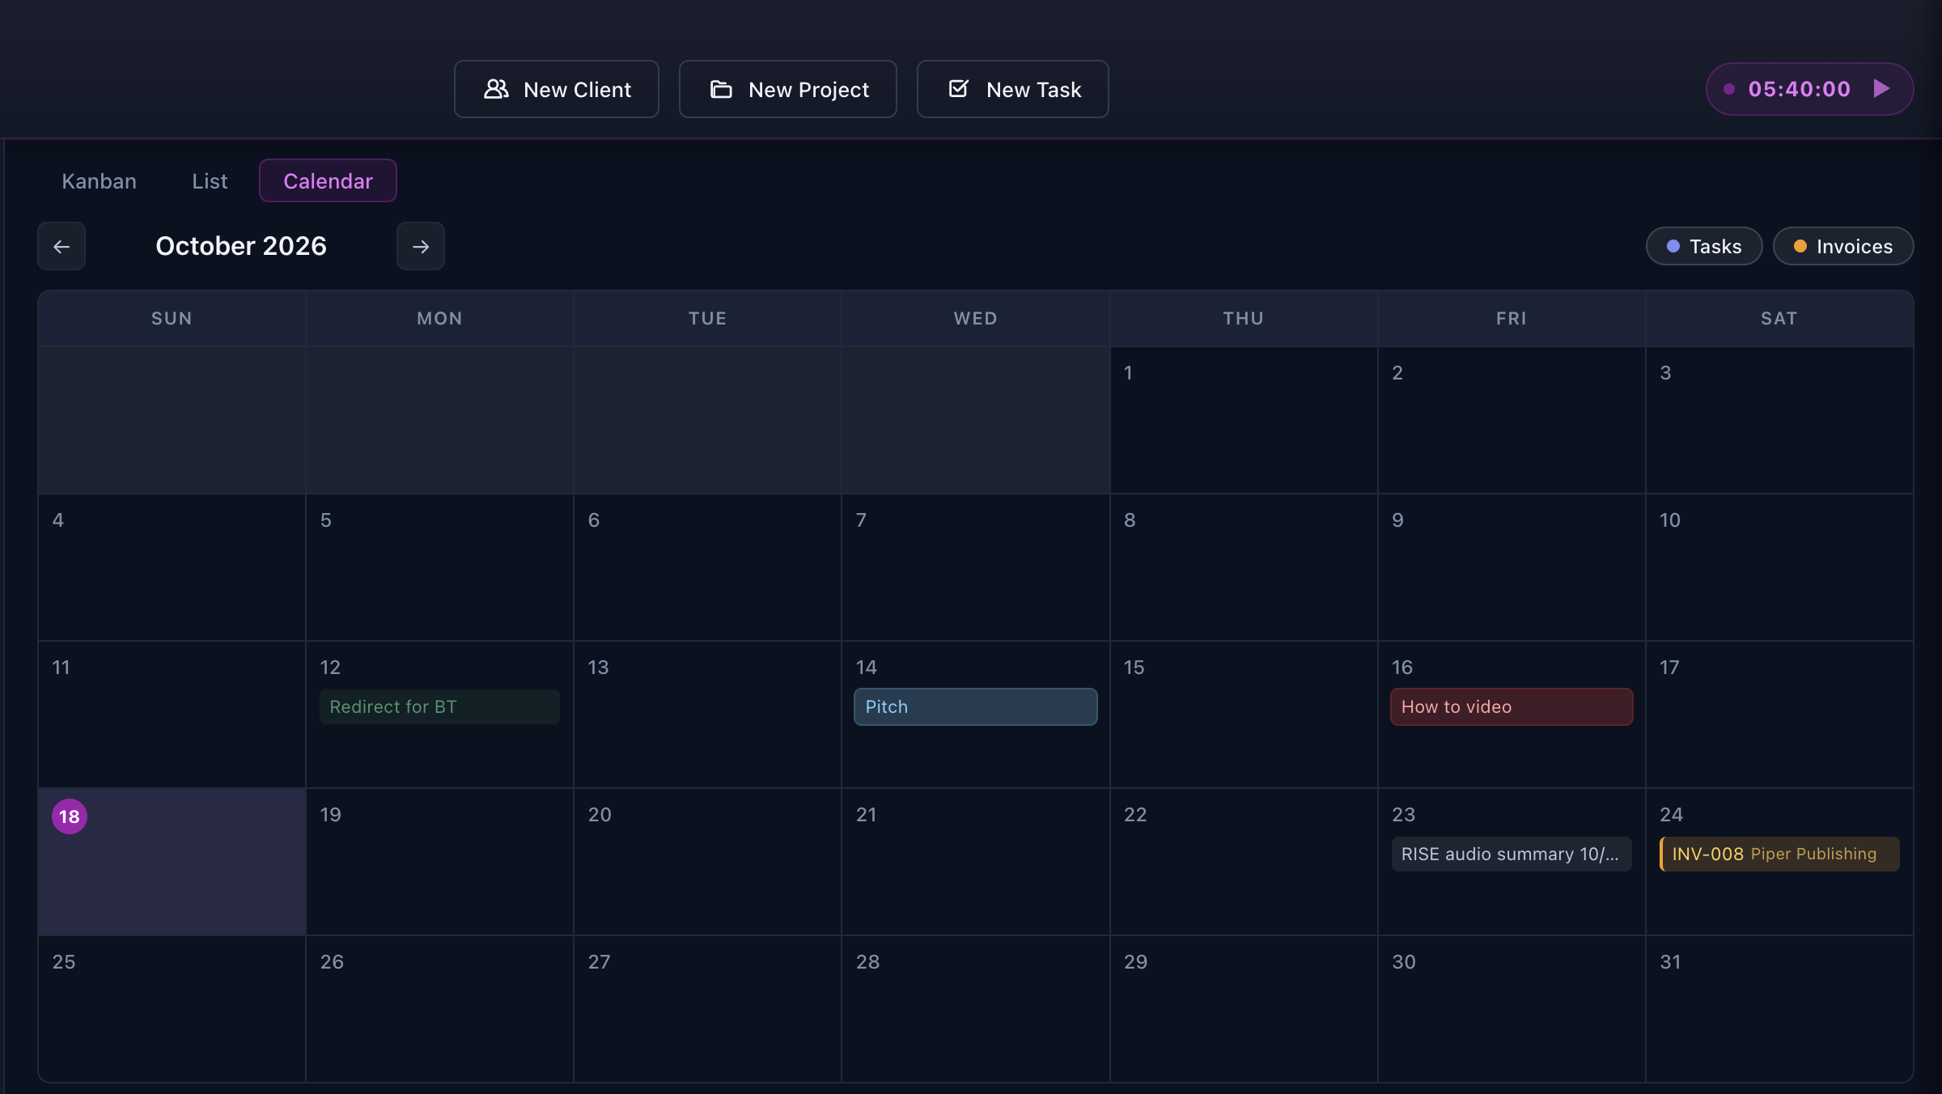Open the Pitch task on October 14
The image size is (1942, 1094).
tap(976, 706)
